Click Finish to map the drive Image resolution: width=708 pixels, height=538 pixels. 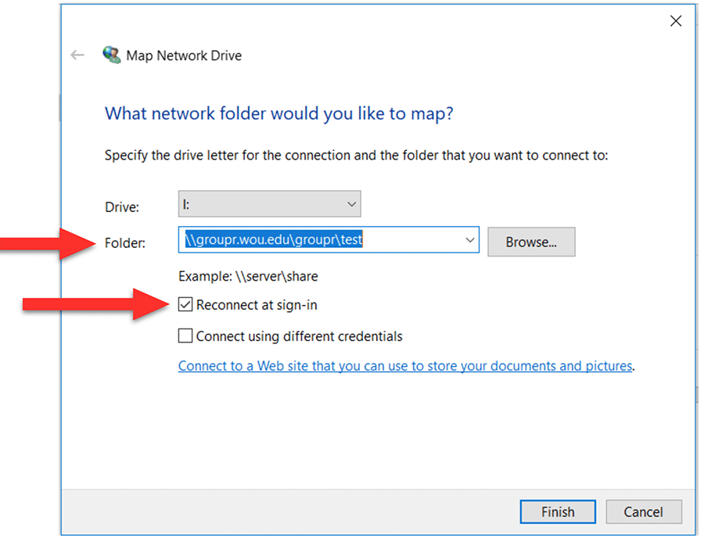(x=558, y=511)
